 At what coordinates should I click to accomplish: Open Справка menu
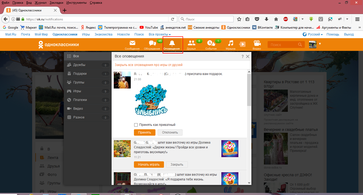[x=96, y=2]
